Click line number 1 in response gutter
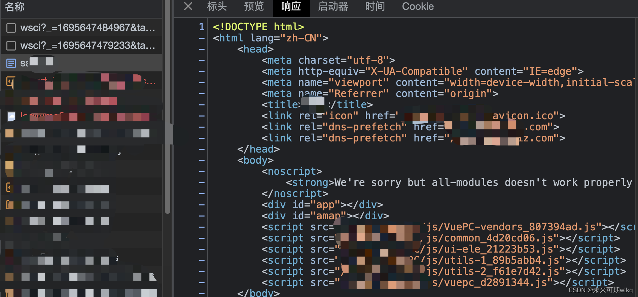 pyautogui.click(x=202, y=27)
